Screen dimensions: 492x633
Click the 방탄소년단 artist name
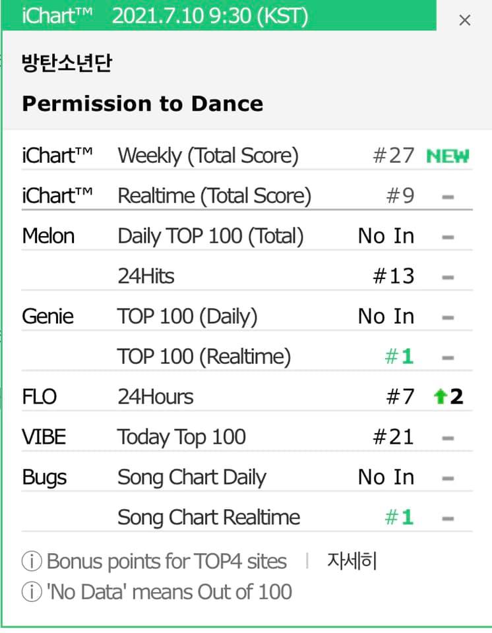(x=67, y=63)
